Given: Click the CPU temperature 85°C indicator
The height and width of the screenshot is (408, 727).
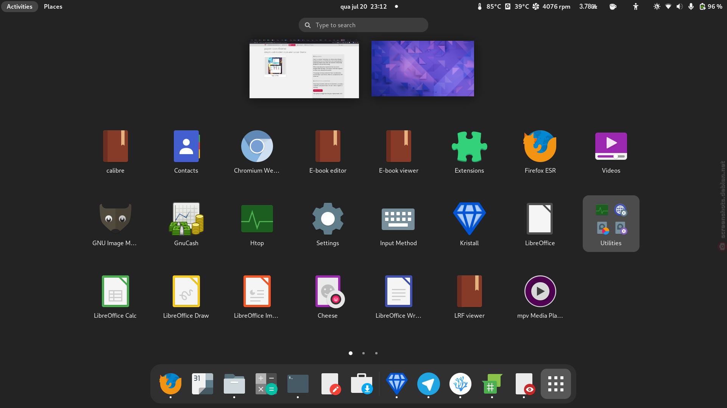Looking at the screenshot, I should (x=489, y=6).
